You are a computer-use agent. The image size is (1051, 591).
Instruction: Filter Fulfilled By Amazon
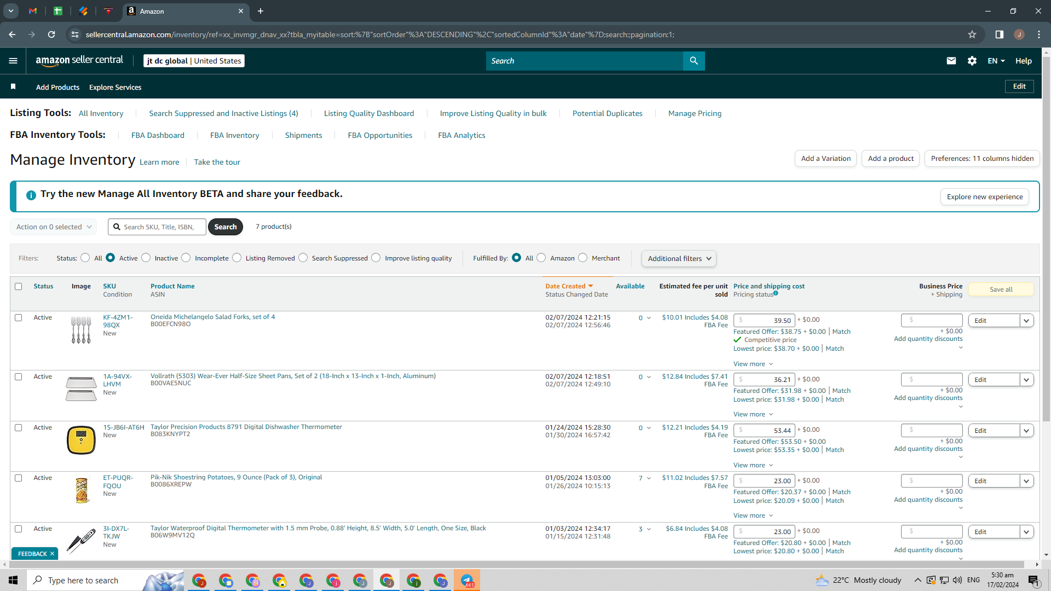[x=541, y=258]
